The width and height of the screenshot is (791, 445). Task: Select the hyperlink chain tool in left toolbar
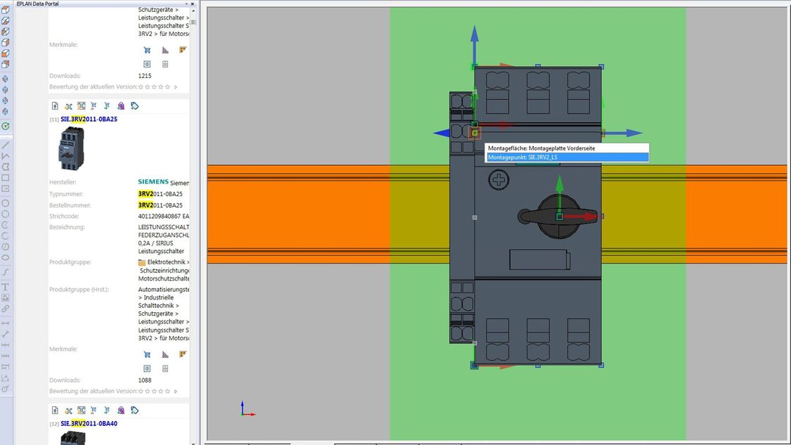coord(6,309)
